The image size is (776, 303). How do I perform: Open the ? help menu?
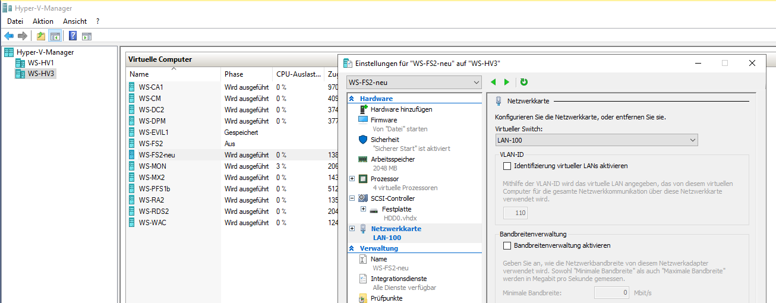click(x=97, y=21)
